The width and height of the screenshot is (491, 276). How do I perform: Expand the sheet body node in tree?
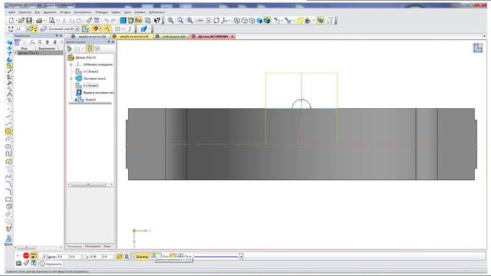(x=71, y=78)
